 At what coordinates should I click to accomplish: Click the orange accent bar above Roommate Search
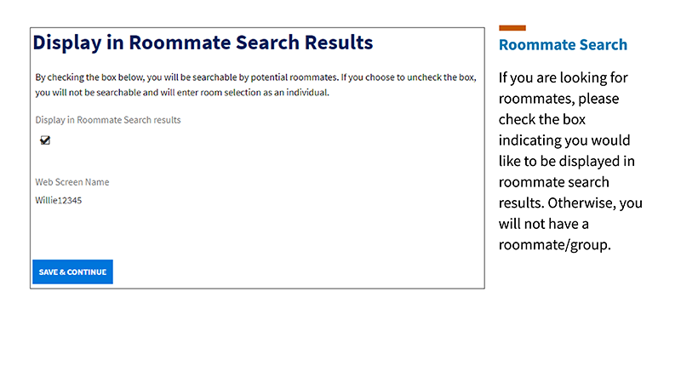(512, 28)
